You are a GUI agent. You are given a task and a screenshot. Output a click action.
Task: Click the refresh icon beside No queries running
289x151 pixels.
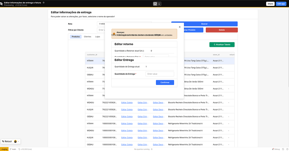[x=152, y=149]
